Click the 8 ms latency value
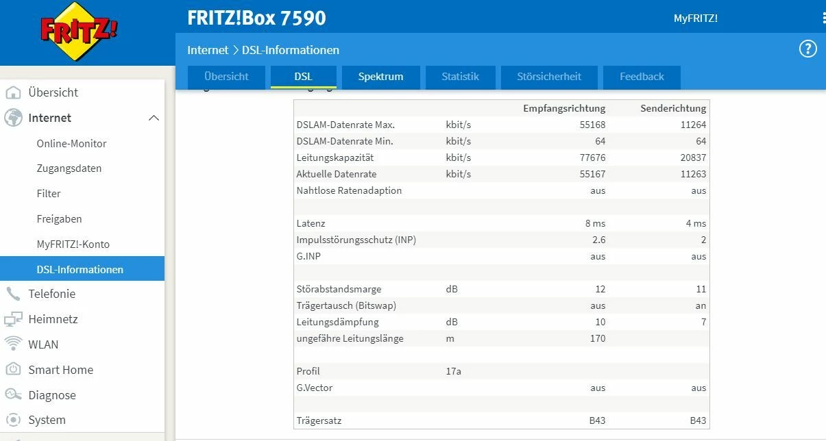The image size is (826, 441). coord(594,223)
